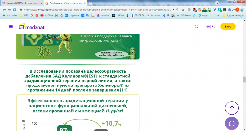Screen dimensions: 246x131
Task: Click the 97% bar label in chart
Action: coord(64,128)
